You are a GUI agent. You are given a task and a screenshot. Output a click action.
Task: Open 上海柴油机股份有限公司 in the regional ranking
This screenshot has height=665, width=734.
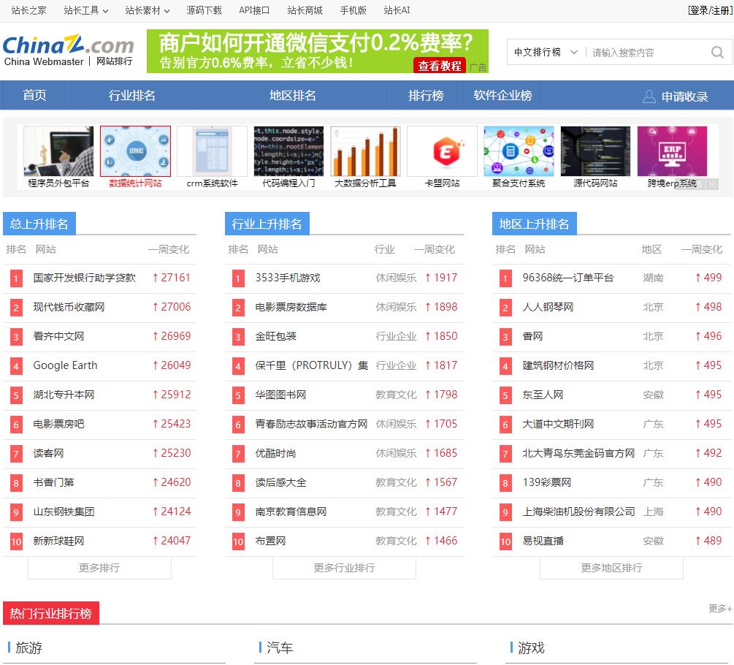pos(578,512)
